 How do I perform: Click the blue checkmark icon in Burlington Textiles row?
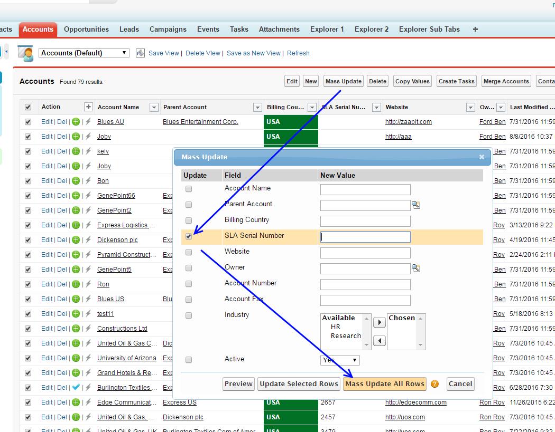tap(76, 387)
